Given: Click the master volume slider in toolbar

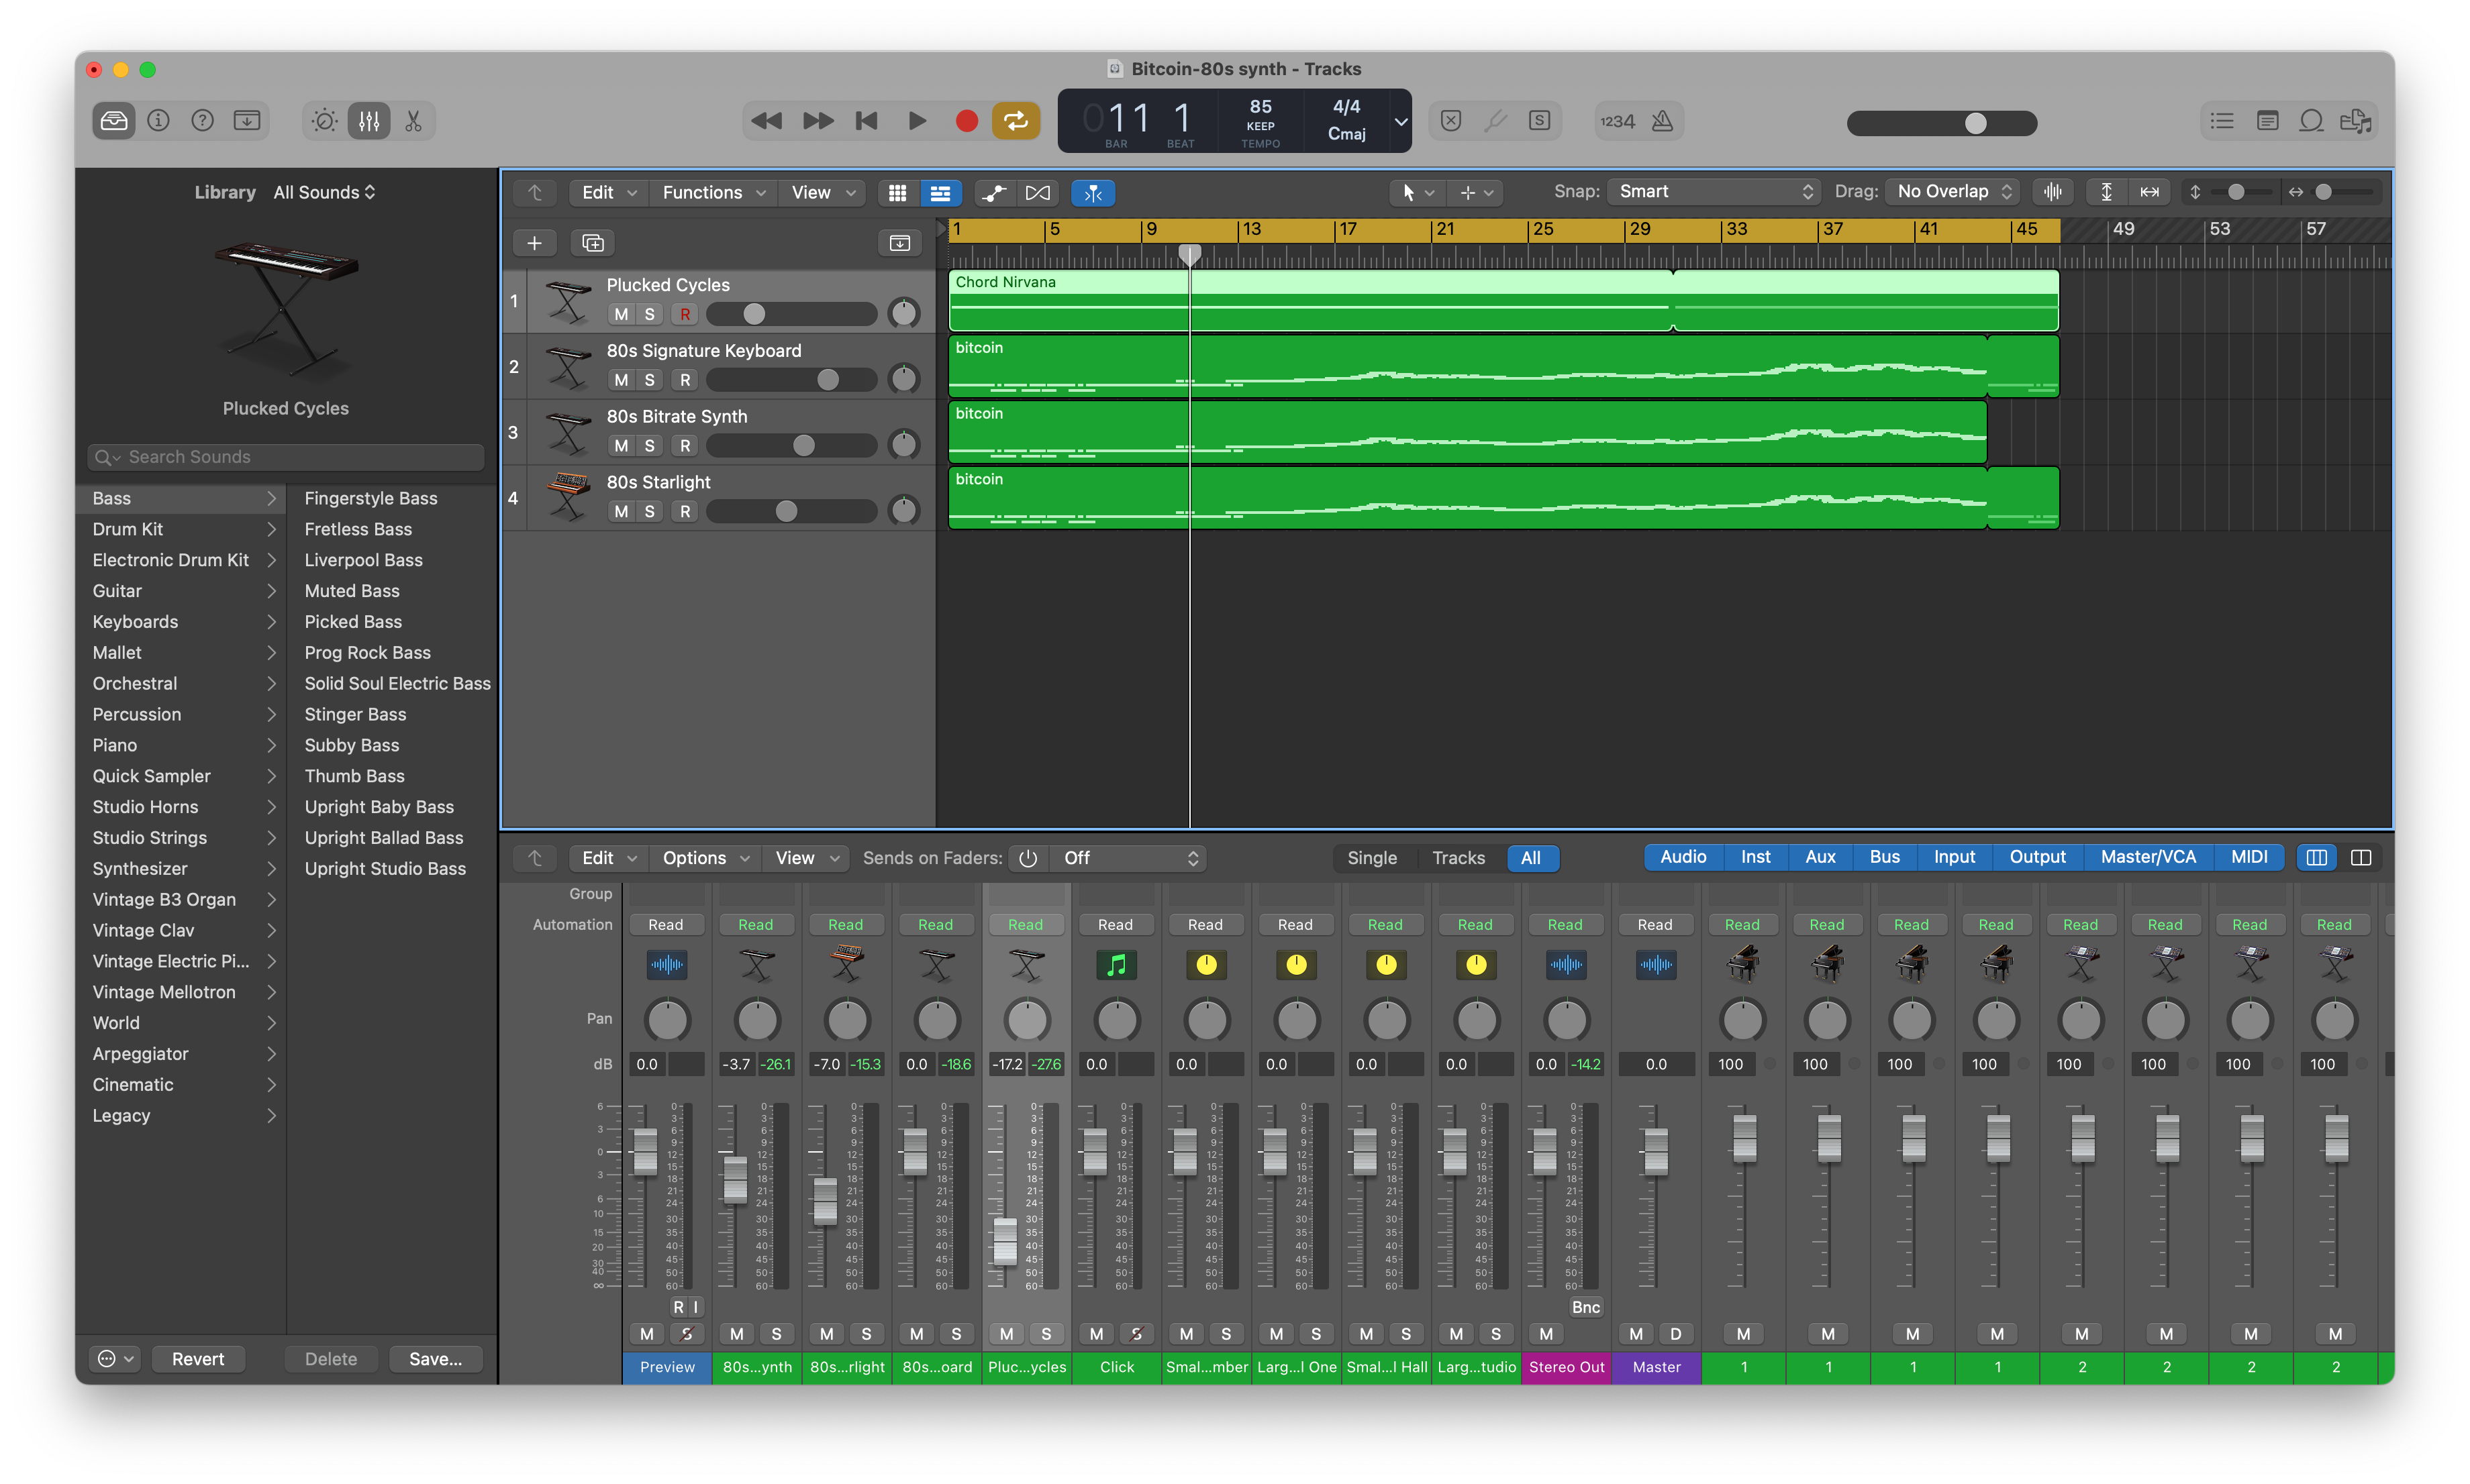Looking at the screenshot, I should [1941, 123].
